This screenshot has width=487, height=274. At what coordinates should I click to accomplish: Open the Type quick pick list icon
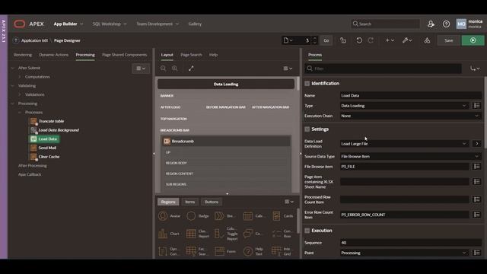476,106
